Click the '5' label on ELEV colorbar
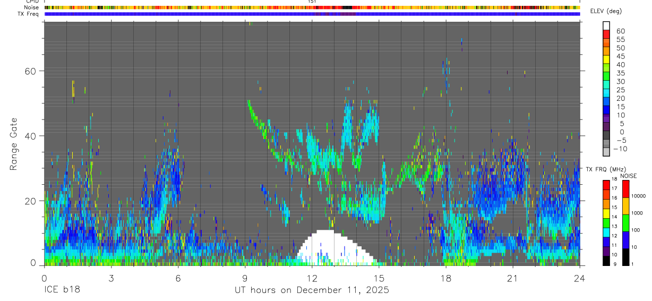The image size is (652, 301). click(622, 124)
